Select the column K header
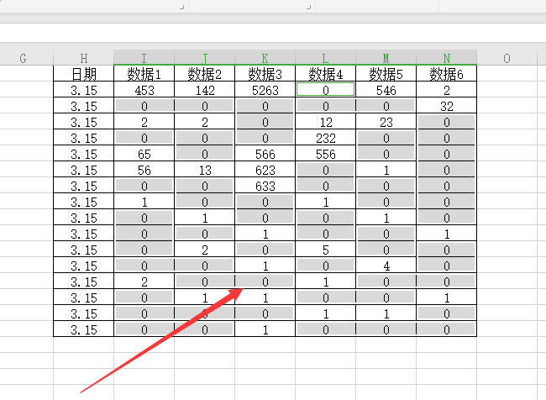This screenshot has height=400, width=546. 265,58
